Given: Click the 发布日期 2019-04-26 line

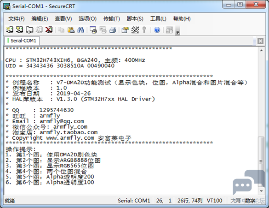Looking at the screenshot, I should pos(48,94).
